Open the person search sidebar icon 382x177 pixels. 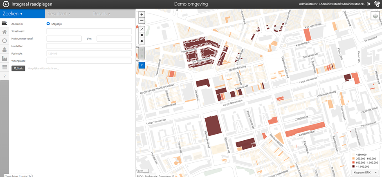(4, 49)
